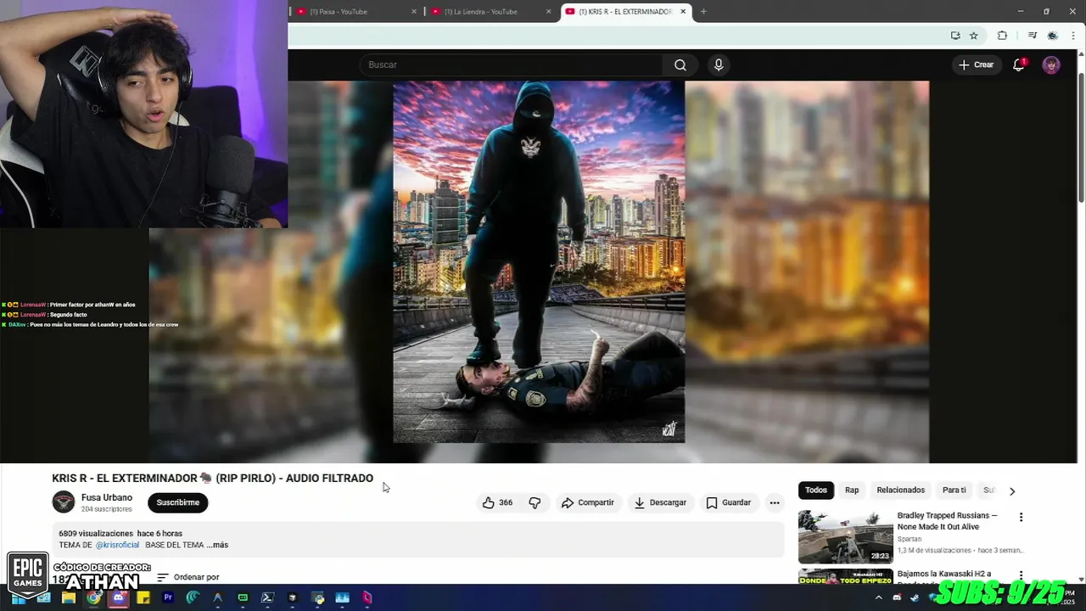This screenshot has height=611, width=1086.
Task: Open Google Chrome from the taskbar
Action: [93, 597]
